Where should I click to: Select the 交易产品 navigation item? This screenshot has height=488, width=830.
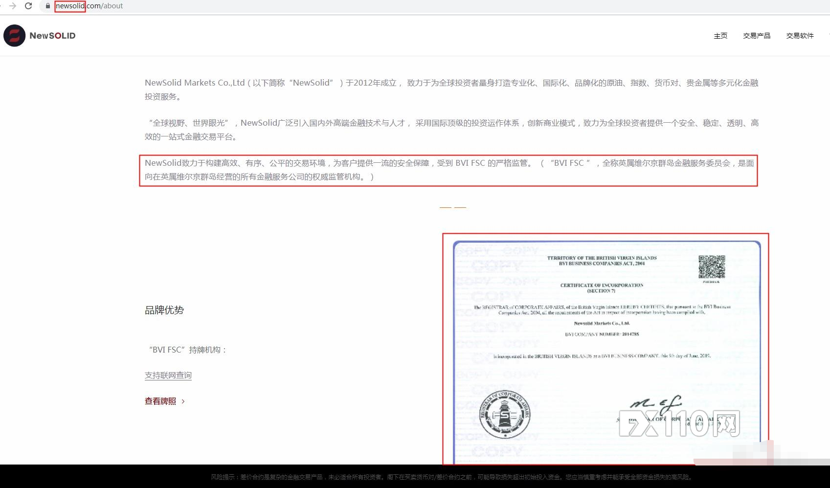[756, 35]
